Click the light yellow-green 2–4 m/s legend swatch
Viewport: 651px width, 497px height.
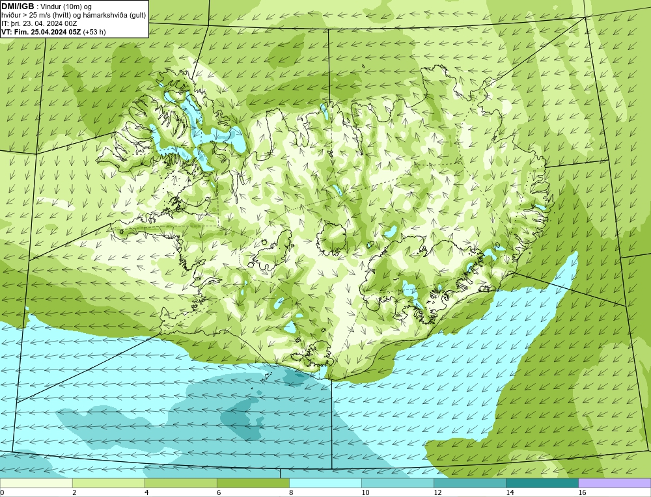(x=108, y=483)
